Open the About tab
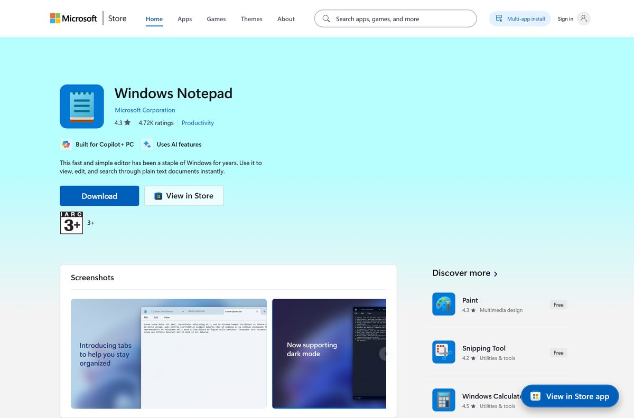The width and height of the screenshot is (634, 418). pos(286,19)
